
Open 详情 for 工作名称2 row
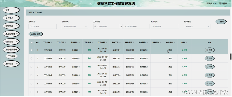point(209,59)
